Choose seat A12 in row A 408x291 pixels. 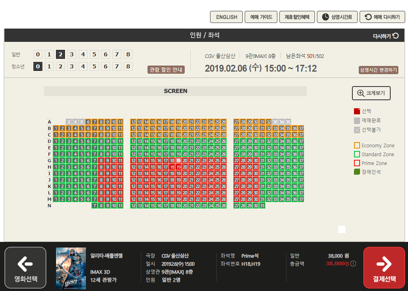[x=133, y=122]
